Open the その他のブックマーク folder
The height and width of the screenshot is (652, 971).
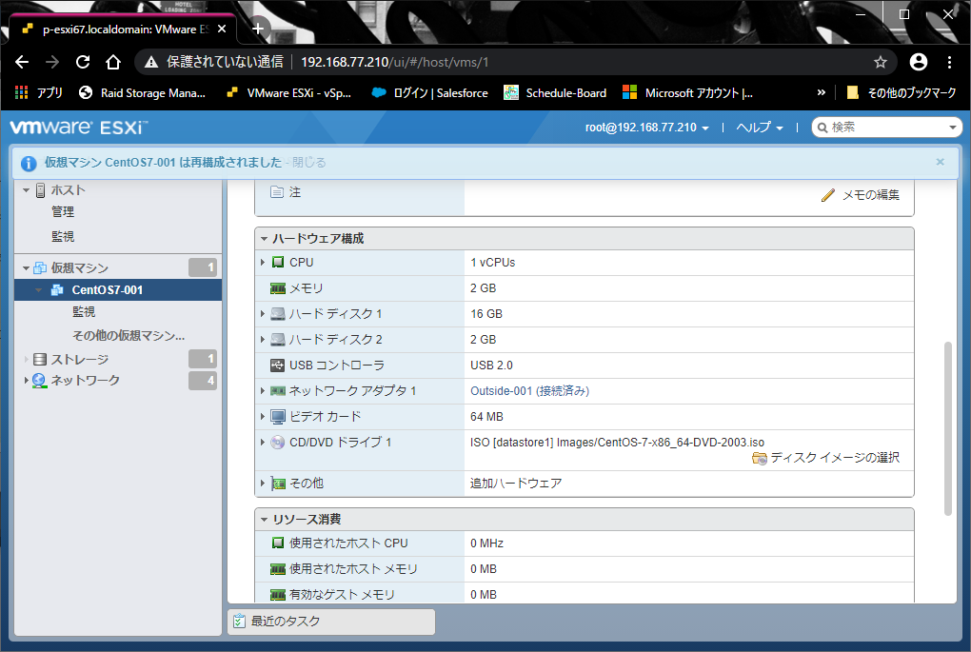(x=902, y=93)
